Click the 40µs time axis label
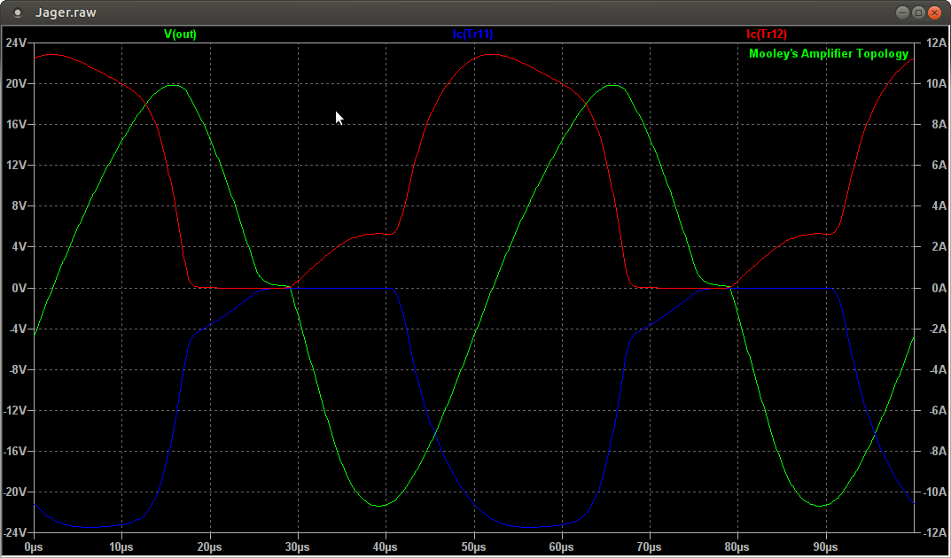This screenshot has width=951, height=558. 386,547
